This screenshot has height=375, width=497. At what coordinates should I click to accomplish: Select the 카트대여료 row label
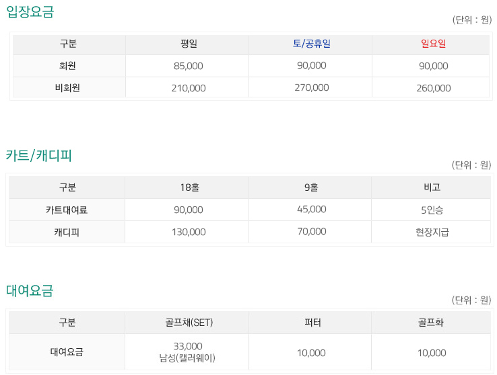pos(67,210)
